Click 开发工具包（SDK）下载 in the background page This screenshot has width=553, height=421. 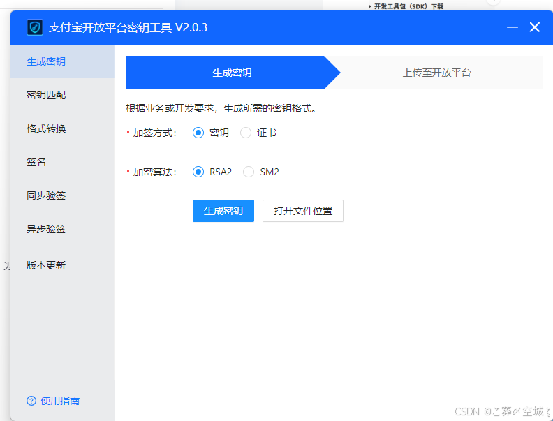point(408,6)
